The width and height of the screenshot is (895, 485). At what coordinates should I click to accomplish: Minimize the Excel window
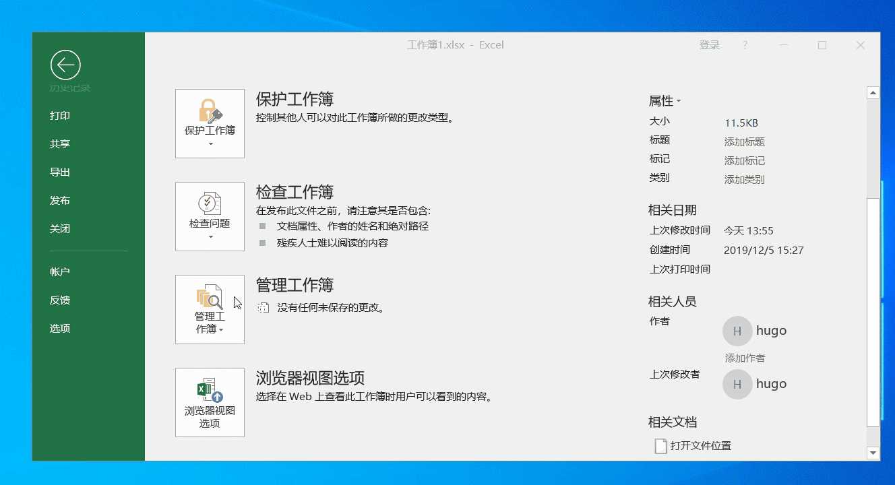coord(784,45)
